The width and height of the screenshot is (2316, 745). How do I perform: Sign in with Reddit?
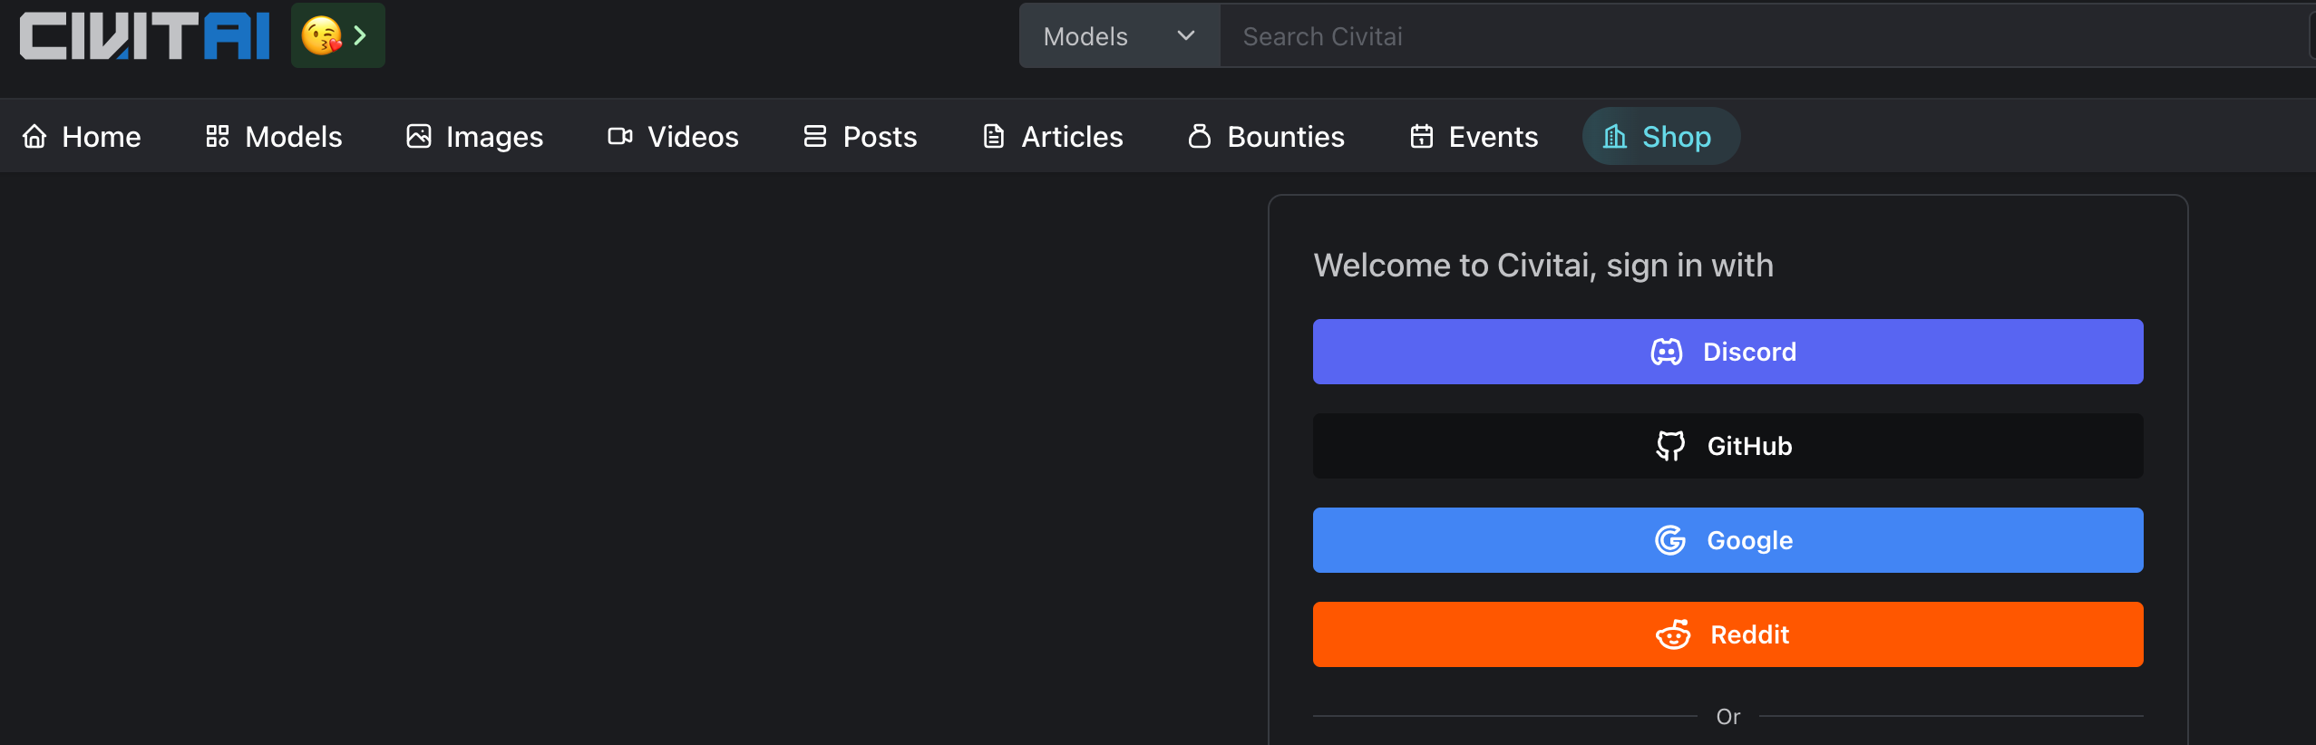click(1728, 634)
